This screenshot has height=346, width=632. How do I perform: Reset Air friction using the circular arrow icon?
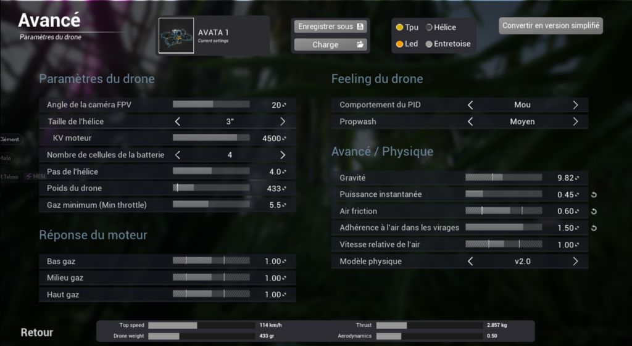tap(594, 212)
